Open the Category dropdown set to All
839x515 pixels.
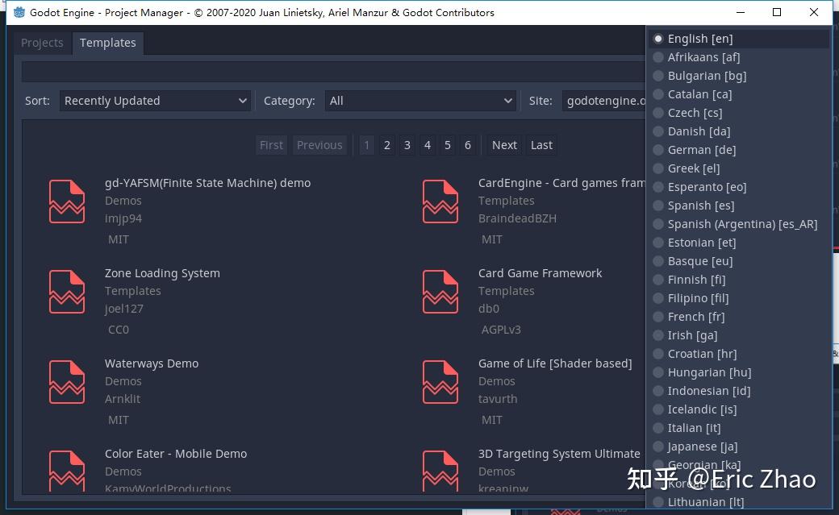419,101
